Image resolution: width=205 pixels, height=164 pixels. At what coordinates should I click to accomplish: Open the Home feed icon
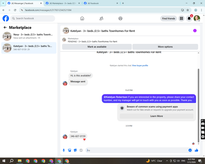[x=82, y=18]
